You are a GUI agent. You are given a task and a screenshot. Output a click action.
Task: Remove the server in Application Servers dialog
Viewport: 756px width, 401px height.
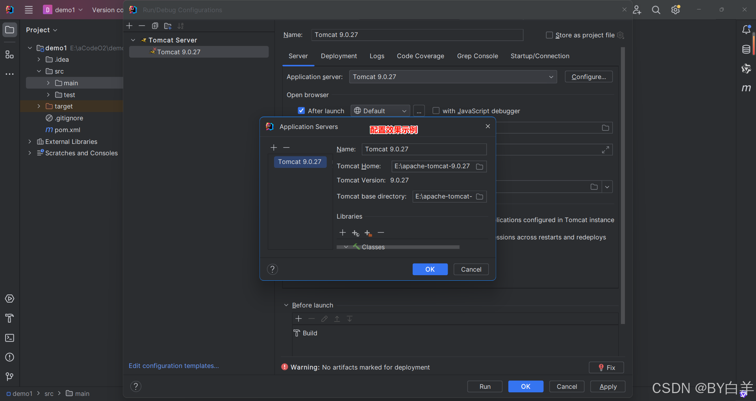point(286,147)
